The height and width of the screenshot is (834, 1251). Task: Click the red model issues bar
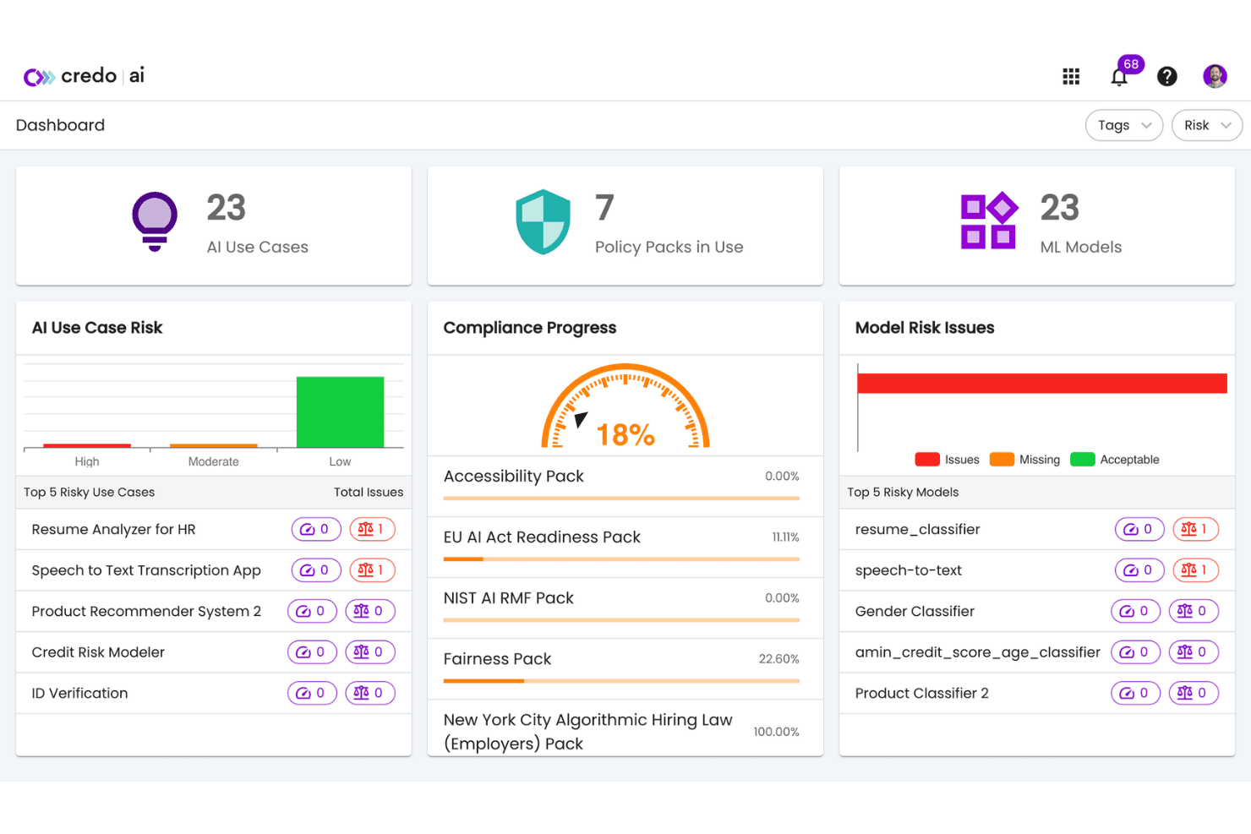(1042, 384)
